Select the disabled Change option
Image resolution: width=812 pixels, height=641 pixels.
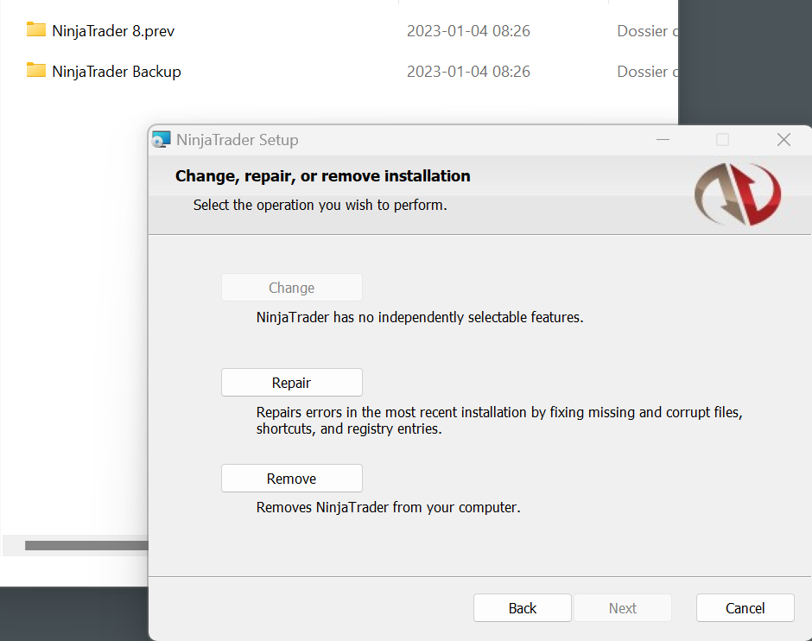[292, 287]
